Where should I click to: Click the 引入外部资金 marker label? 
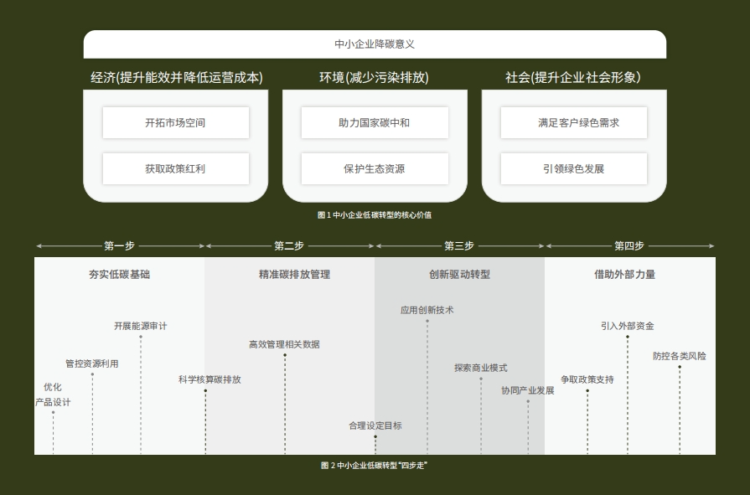click(627, 326)
